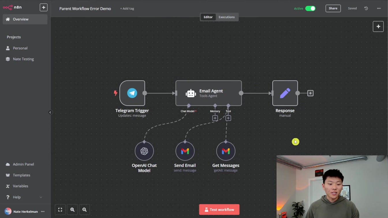Click the OpenAI Chat Model label
The width and height of the screenshot is (388, 218).
coord(144,168)
